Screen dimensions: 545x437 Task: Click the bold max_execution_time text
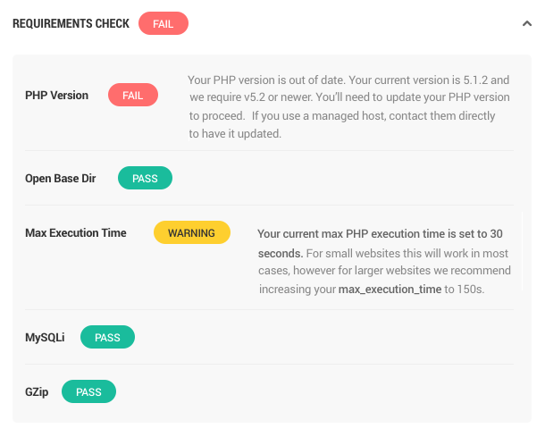coord(390,290)
